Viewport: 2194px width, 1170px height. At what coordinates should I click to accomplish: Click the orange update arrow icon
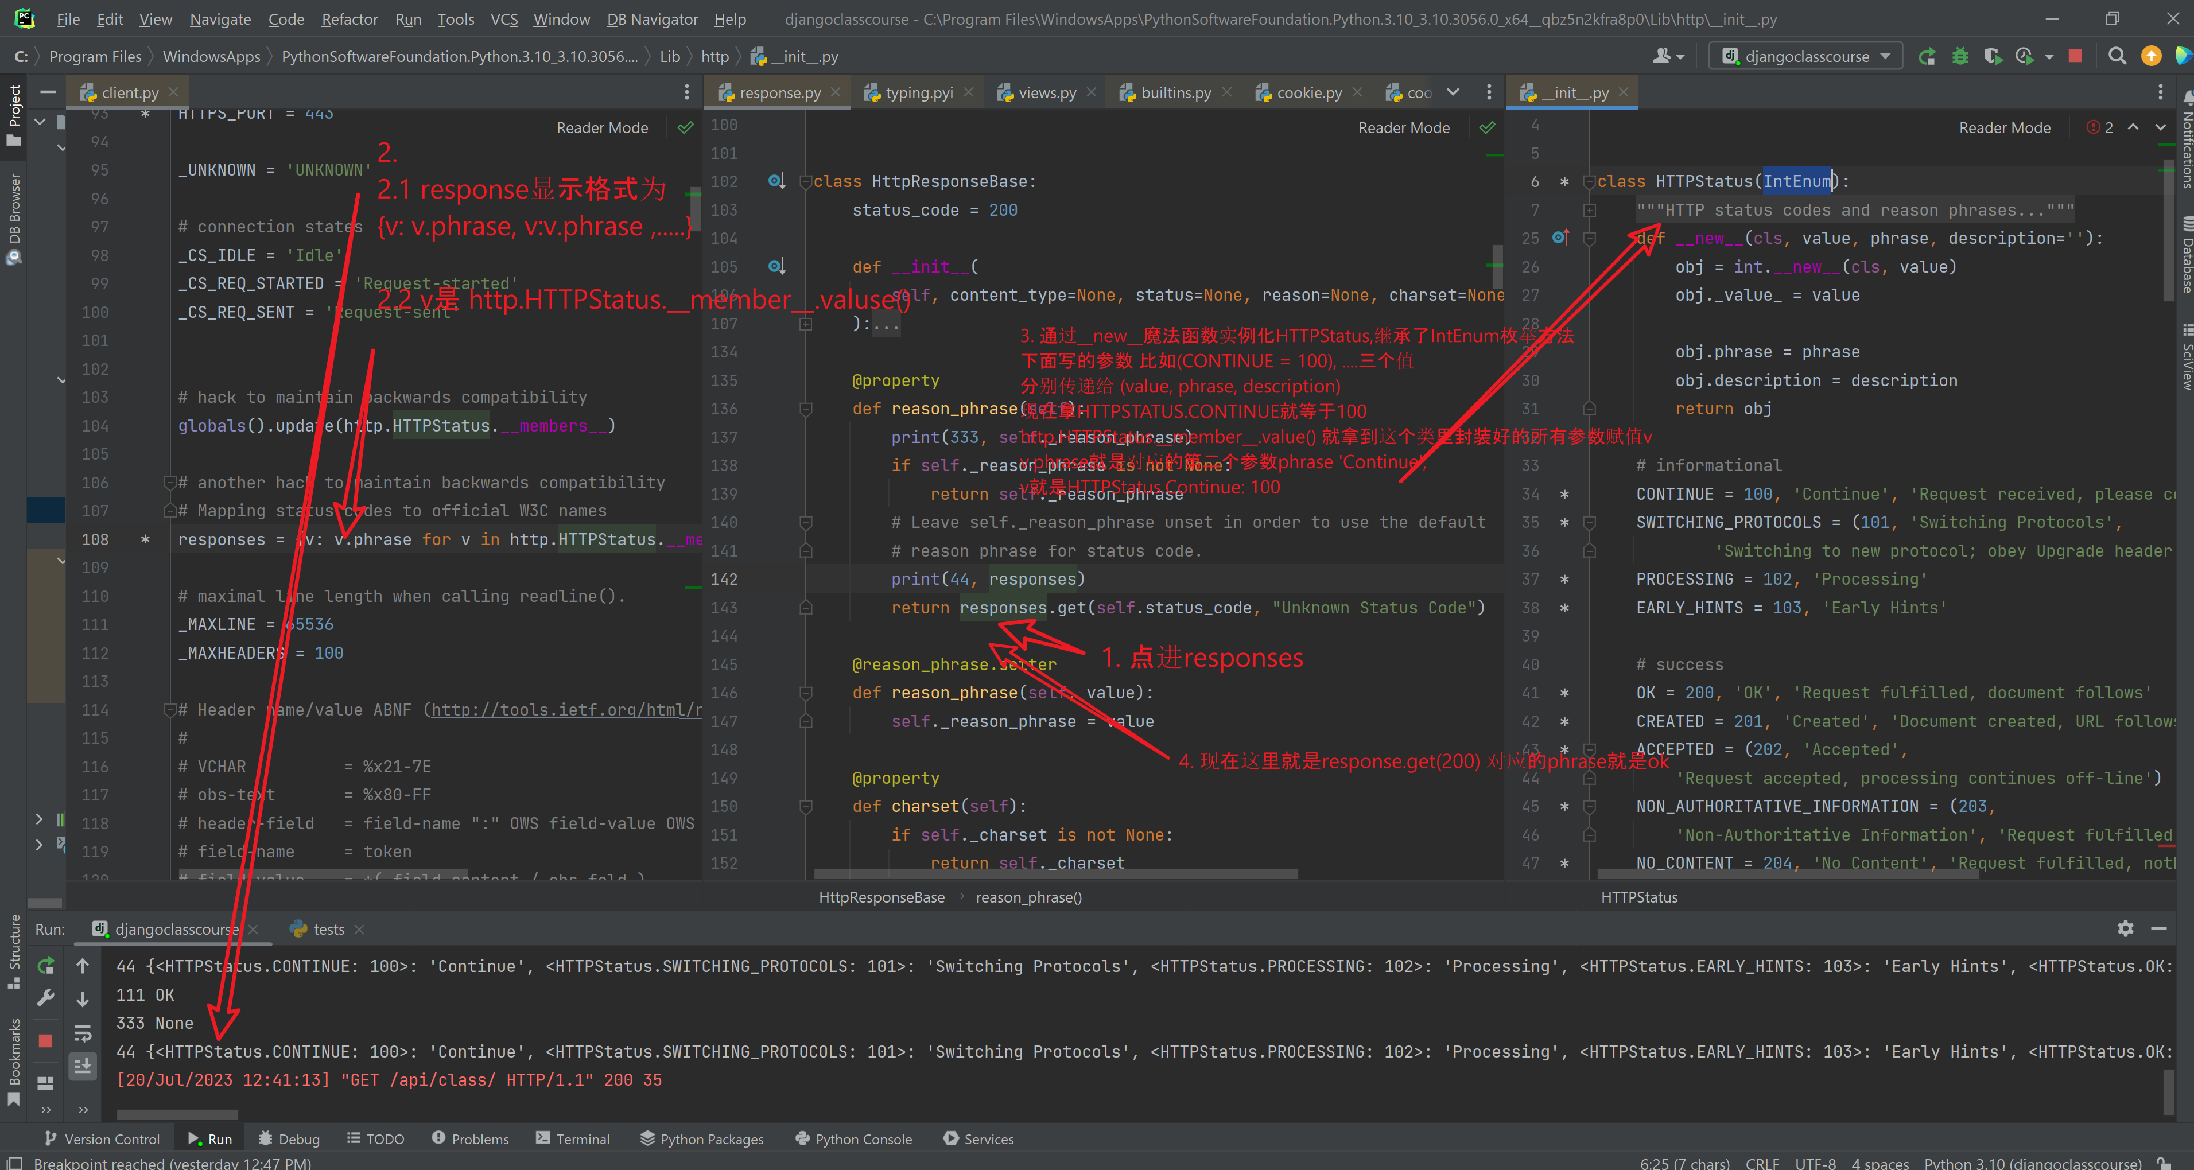pos(2150,56)
